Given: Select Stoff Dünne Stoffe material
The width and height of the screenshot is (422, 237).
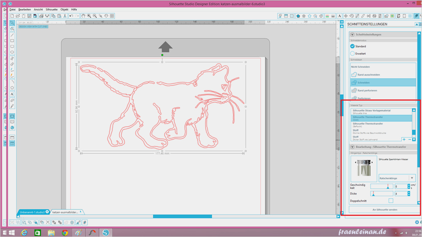Looking at the screenshot, I should click(x=381, y=131).
